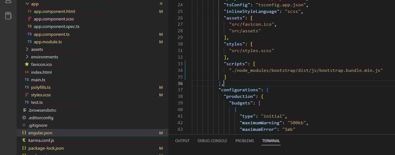Click the star icon of favicon.ico
395x155 pixels.
(27, 65)
